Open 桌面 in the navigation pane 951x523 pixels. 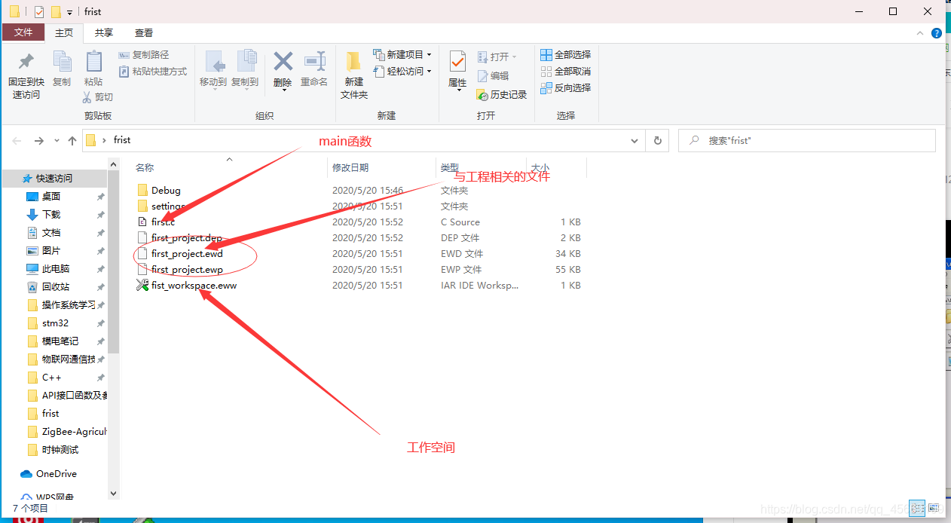pos(51,197)
